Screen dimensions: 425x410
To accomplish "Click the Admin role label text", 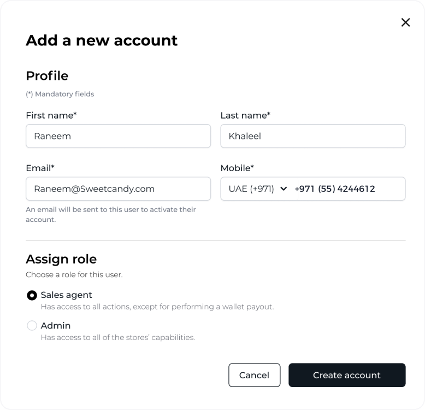I will [56, 326].
